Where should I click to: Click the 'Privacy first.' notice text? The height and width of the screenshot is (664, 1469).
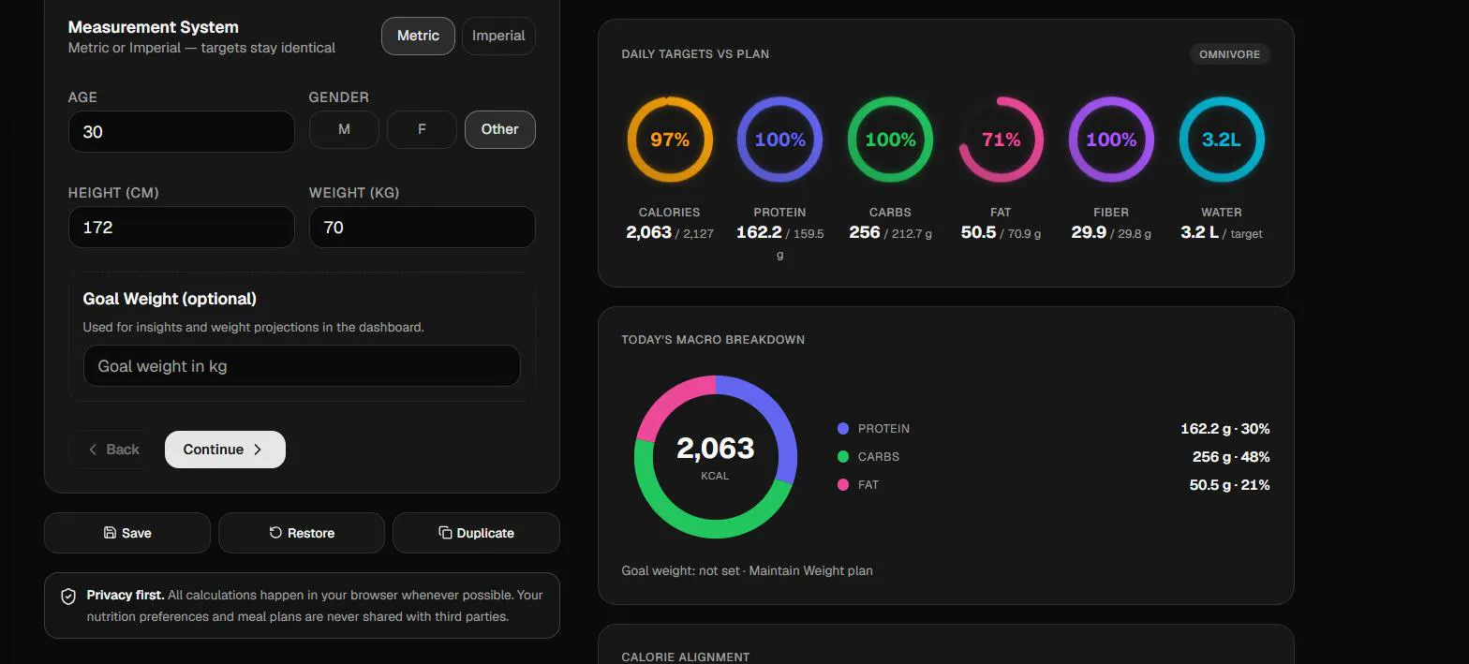(126, 595)
